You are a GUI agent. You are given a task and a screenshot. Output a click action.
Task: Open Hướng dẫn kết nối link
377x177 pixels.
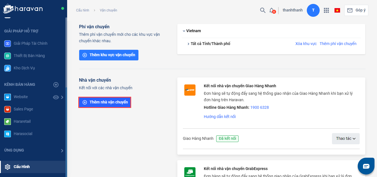pyautogui.click(x=220, y=117)
